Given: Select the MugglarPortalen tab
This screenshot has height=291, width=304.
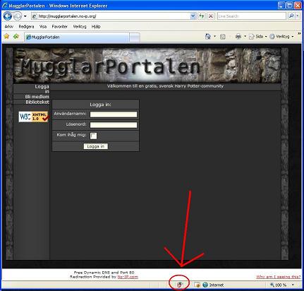Looking at the screenshot, I should tap(77, 37).
